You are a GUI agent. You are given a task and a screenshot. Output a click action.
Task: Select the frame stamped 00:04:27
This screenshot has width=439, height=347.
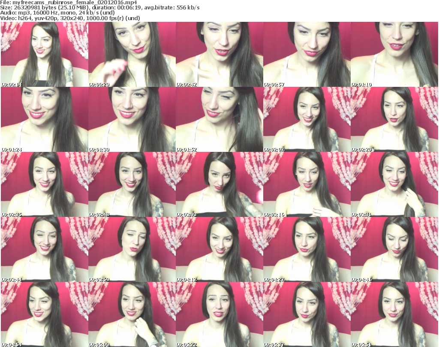[x=307, y=249]
